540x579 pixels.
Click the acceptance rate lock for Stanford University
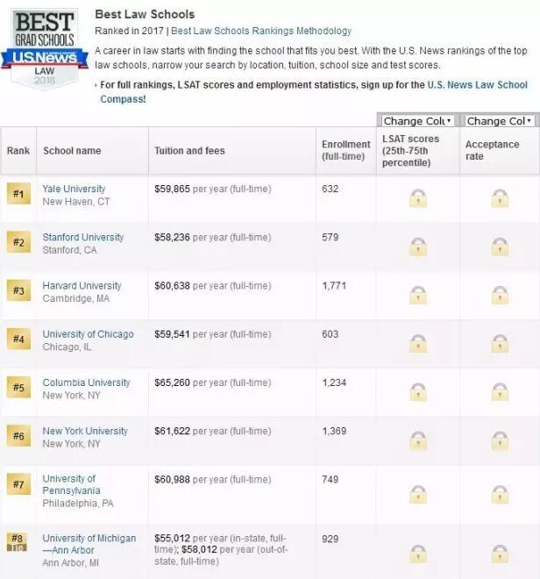(x=500, y=247)
